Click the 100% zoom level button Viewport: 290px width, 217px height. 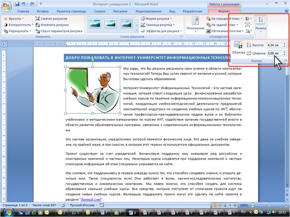click(244, 205)
